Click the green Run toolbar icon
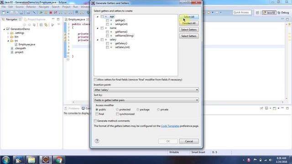292x164 pixels. pos(41,12)
